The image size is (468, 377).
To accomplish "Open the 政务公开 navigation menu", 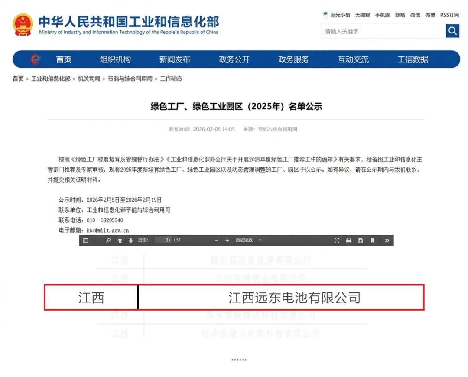I will point(234,60).
